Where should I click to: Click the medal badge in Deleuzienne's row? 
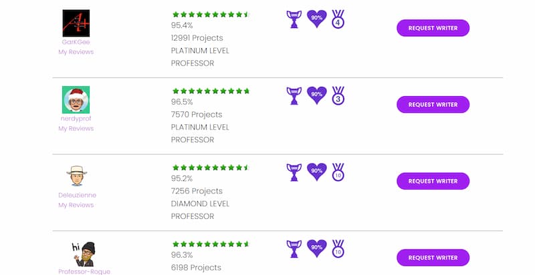(338, 172)
